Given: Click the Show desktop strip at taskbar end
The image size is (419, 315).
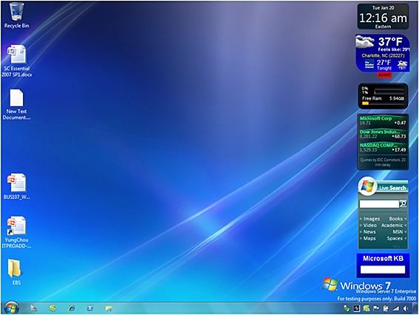Looking at the screenshot, I should point(415,308).
